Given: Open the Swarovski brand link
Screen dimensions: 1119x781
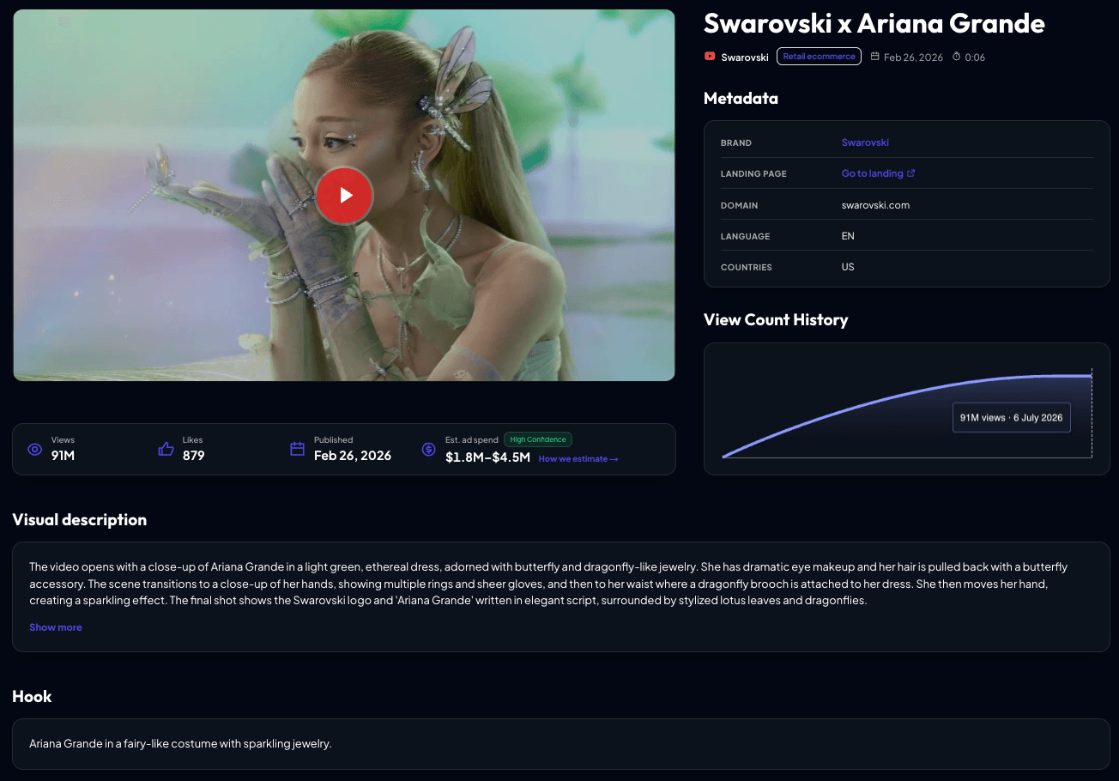Looking at the screenshot, I should 865,142.
